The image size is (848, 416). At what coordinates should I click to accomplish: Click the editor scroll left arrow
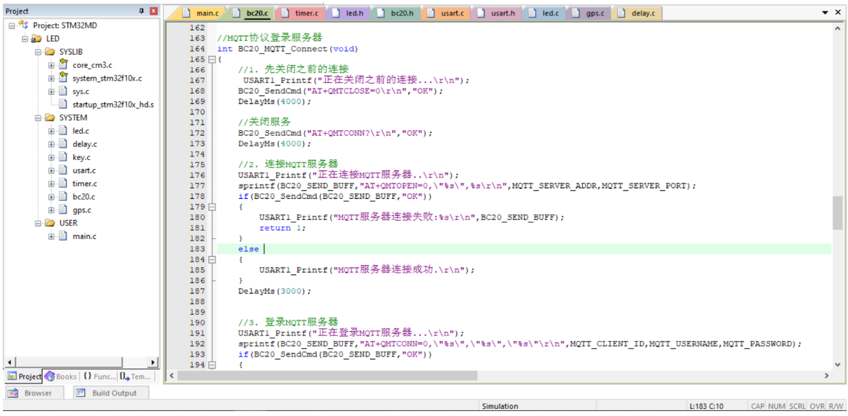(x=171, y=376)
